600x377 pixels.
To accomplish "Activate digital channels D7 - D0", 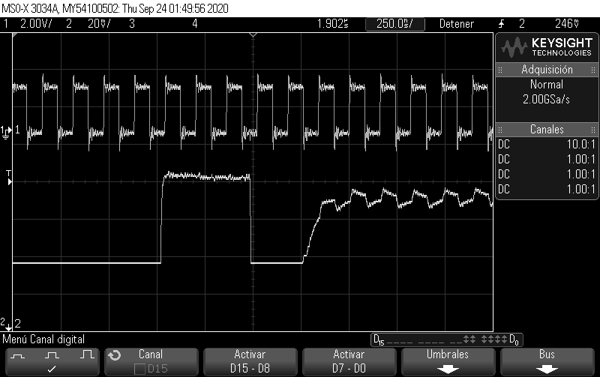I will coord(349,362).
